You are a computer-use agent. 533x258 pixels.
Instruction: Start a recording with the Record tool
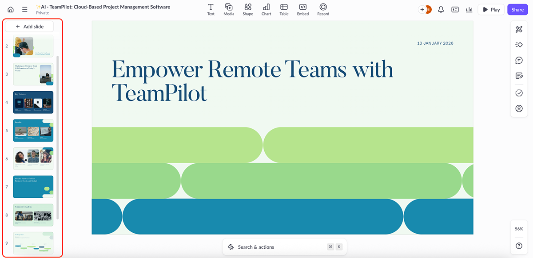pos(323,9)
